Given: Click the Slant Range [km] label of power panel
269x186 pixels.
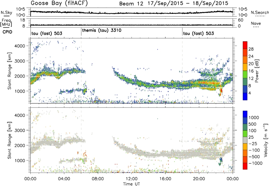Looking at the screenshot, I should point(9,71).
